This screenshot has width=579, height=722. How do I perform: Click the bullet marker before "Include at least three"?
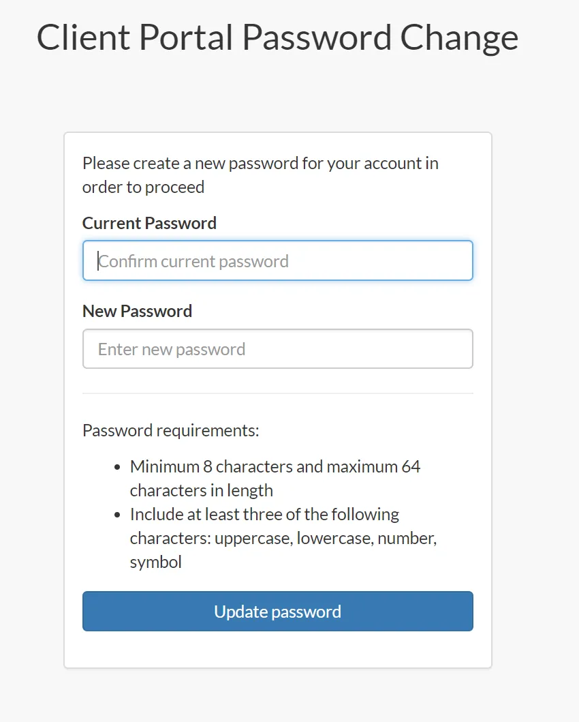coord(116,515)
